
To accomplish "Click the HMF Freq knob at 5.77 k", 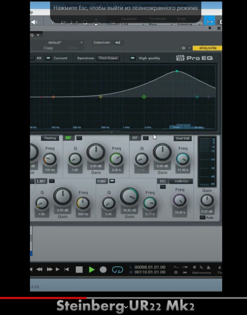I will 150,203.
